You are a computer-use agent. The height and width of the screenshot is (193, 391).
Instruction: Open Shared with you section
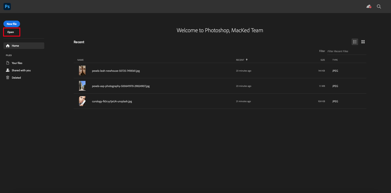click(21, 70)
